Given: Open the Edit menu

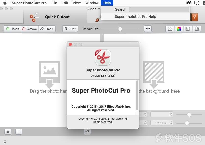Looking at the screenshot, I should point(65,3).
